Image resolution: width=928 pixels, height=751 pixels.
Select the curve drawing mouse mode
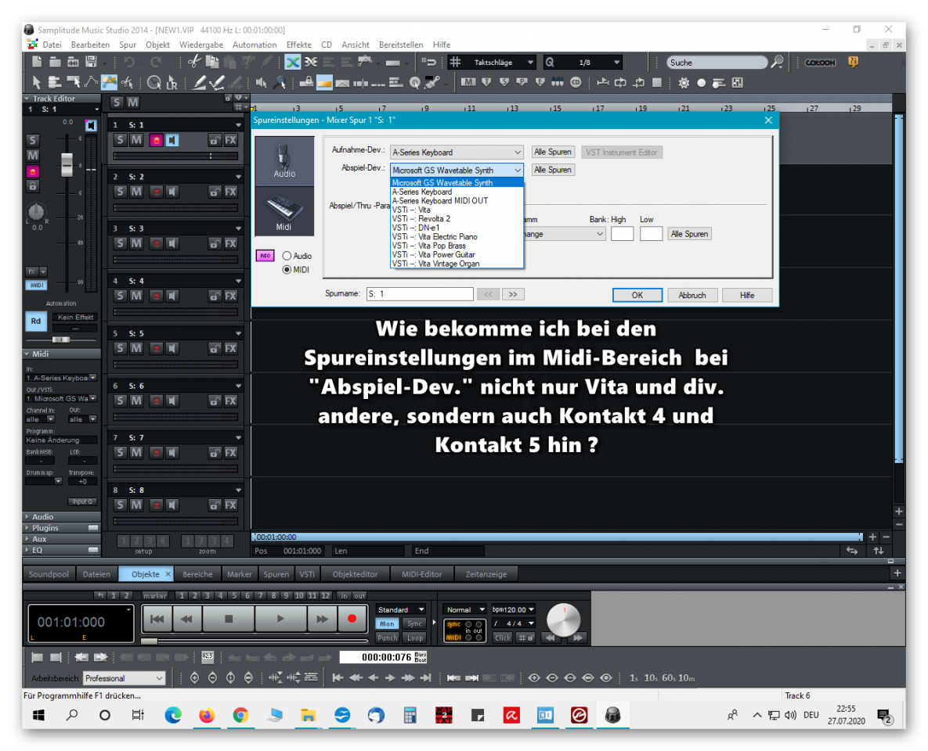[91, 83]
